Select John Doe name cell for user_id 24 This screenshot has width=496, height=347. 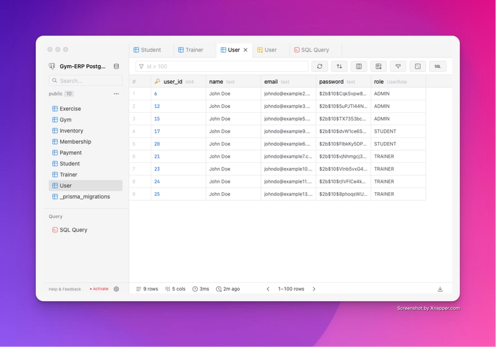tap(234, 182)
